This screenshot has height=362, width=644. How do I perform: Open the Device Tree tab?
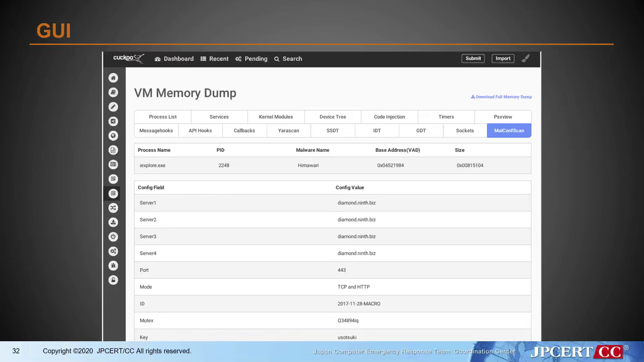click(x=333, y=117)
